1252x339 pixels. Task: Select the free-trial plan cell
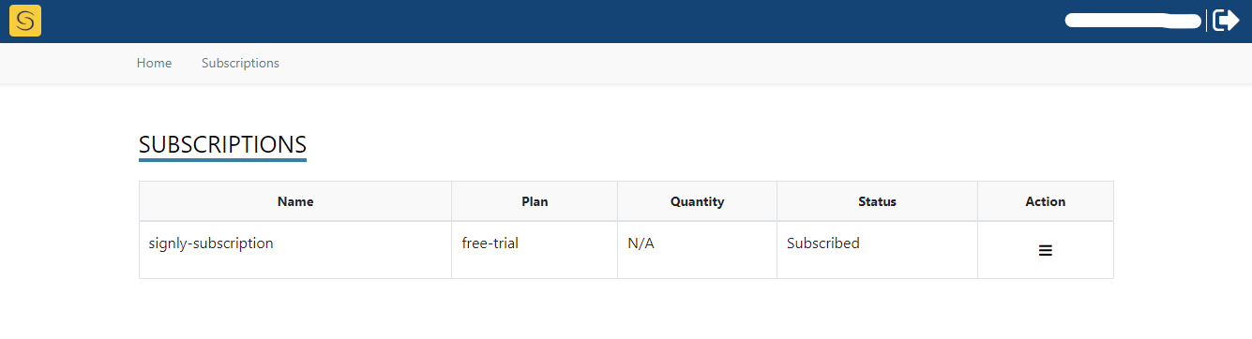coord(535,250)
